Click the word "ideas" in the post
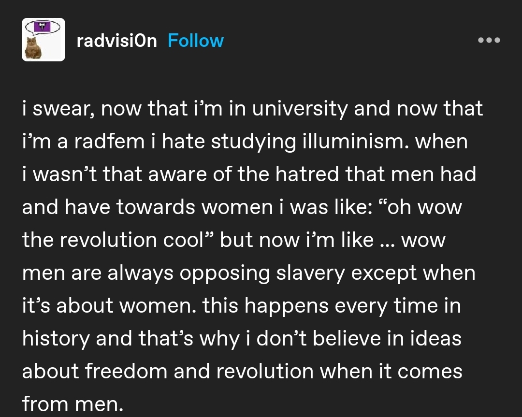This screenshot has width=522, height=417. tap(439, 338)
